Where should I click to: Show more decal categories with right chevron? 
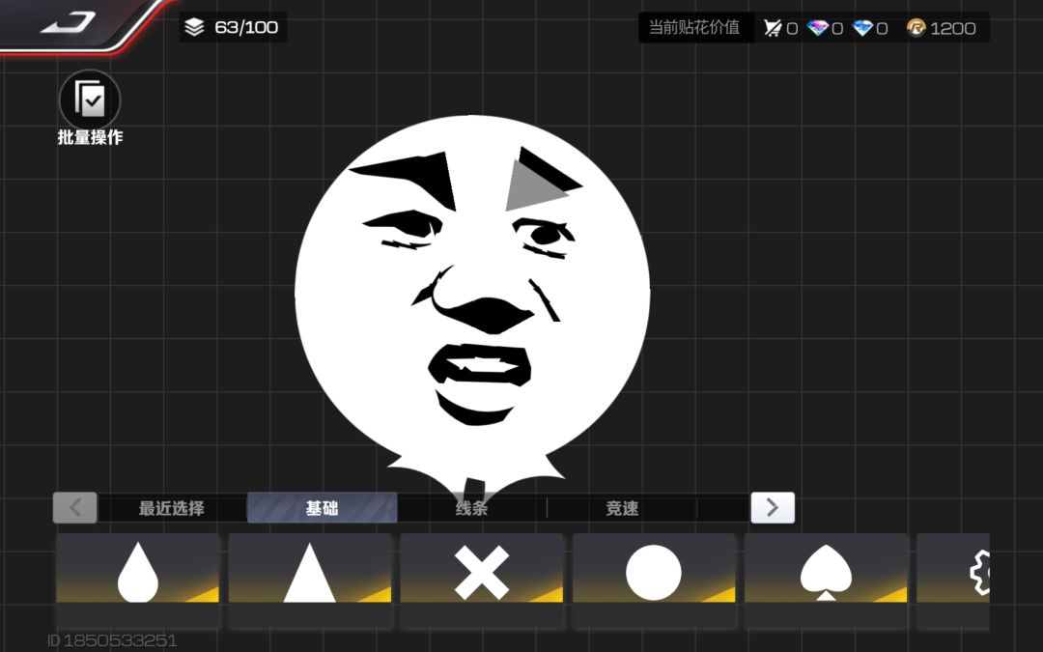(x=773, y=508)
